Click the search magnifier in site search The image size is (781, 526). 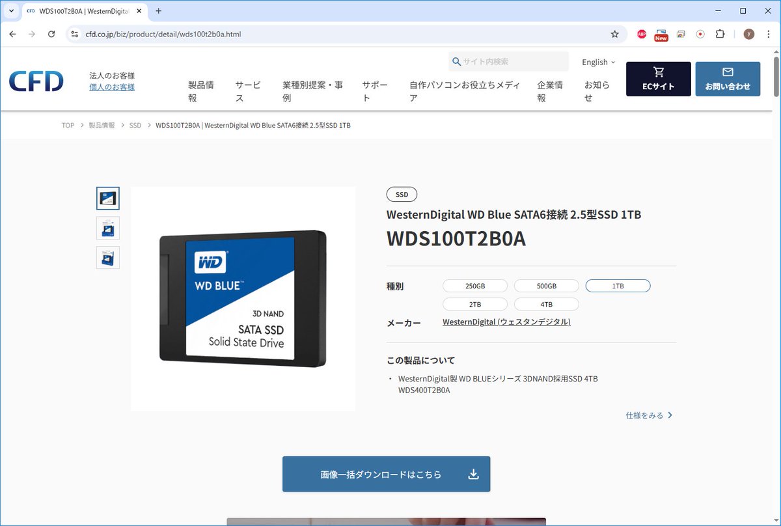click(456, 62)
